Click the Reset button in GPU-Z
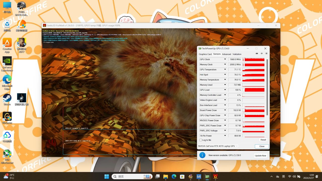The image size is (322, 181). tap(263, 140)
